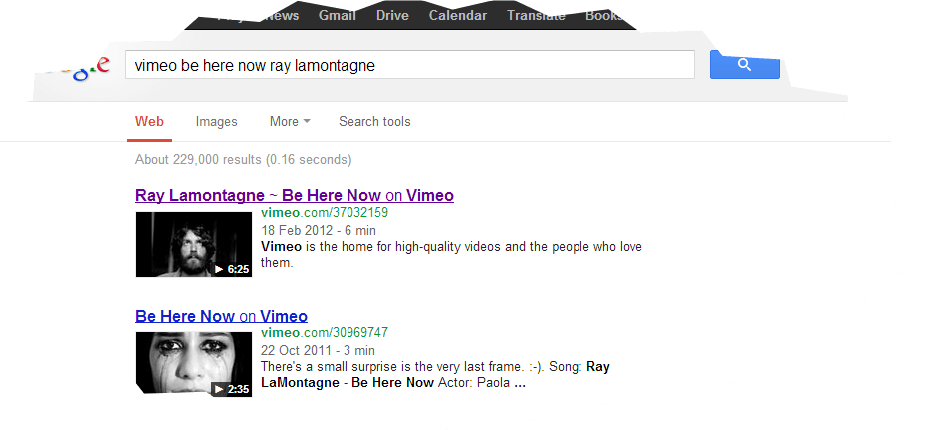Click the blue magnifier search button
Viewport: 927px width, 430px height.
tap(745, 65)
